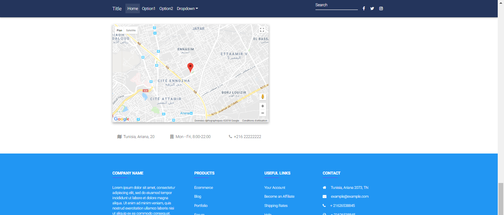Click the CONTACT footer heading
The image size is (504, 215).
pos(332,173)
